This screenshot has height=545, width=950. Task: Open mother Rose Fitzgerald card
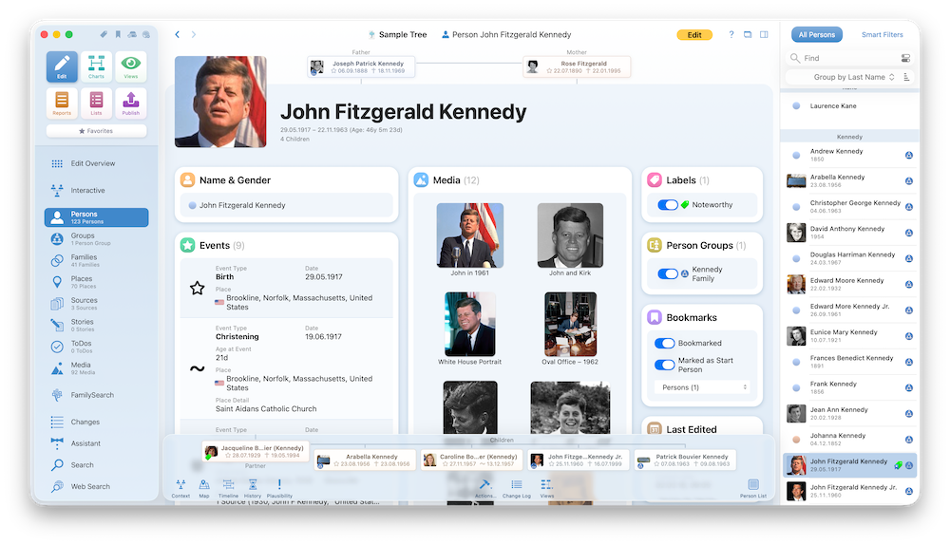tap(577, 66)
